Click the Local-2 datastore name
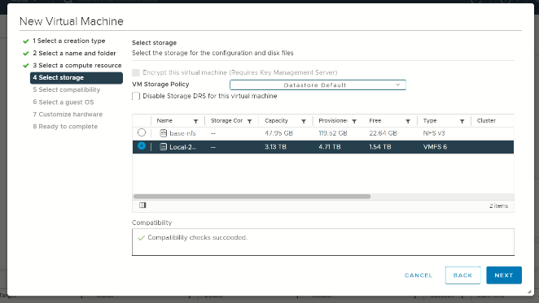The height and width of the screenshot is (303, 539). [182, 147]
